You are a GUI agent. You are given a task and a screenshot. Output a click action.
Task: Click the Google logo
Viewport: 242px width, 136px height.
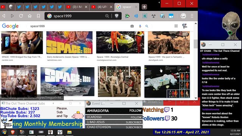click(10, 26)
